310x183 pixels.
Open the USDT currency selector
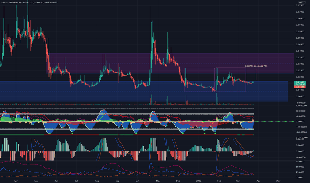click(302, 2)
